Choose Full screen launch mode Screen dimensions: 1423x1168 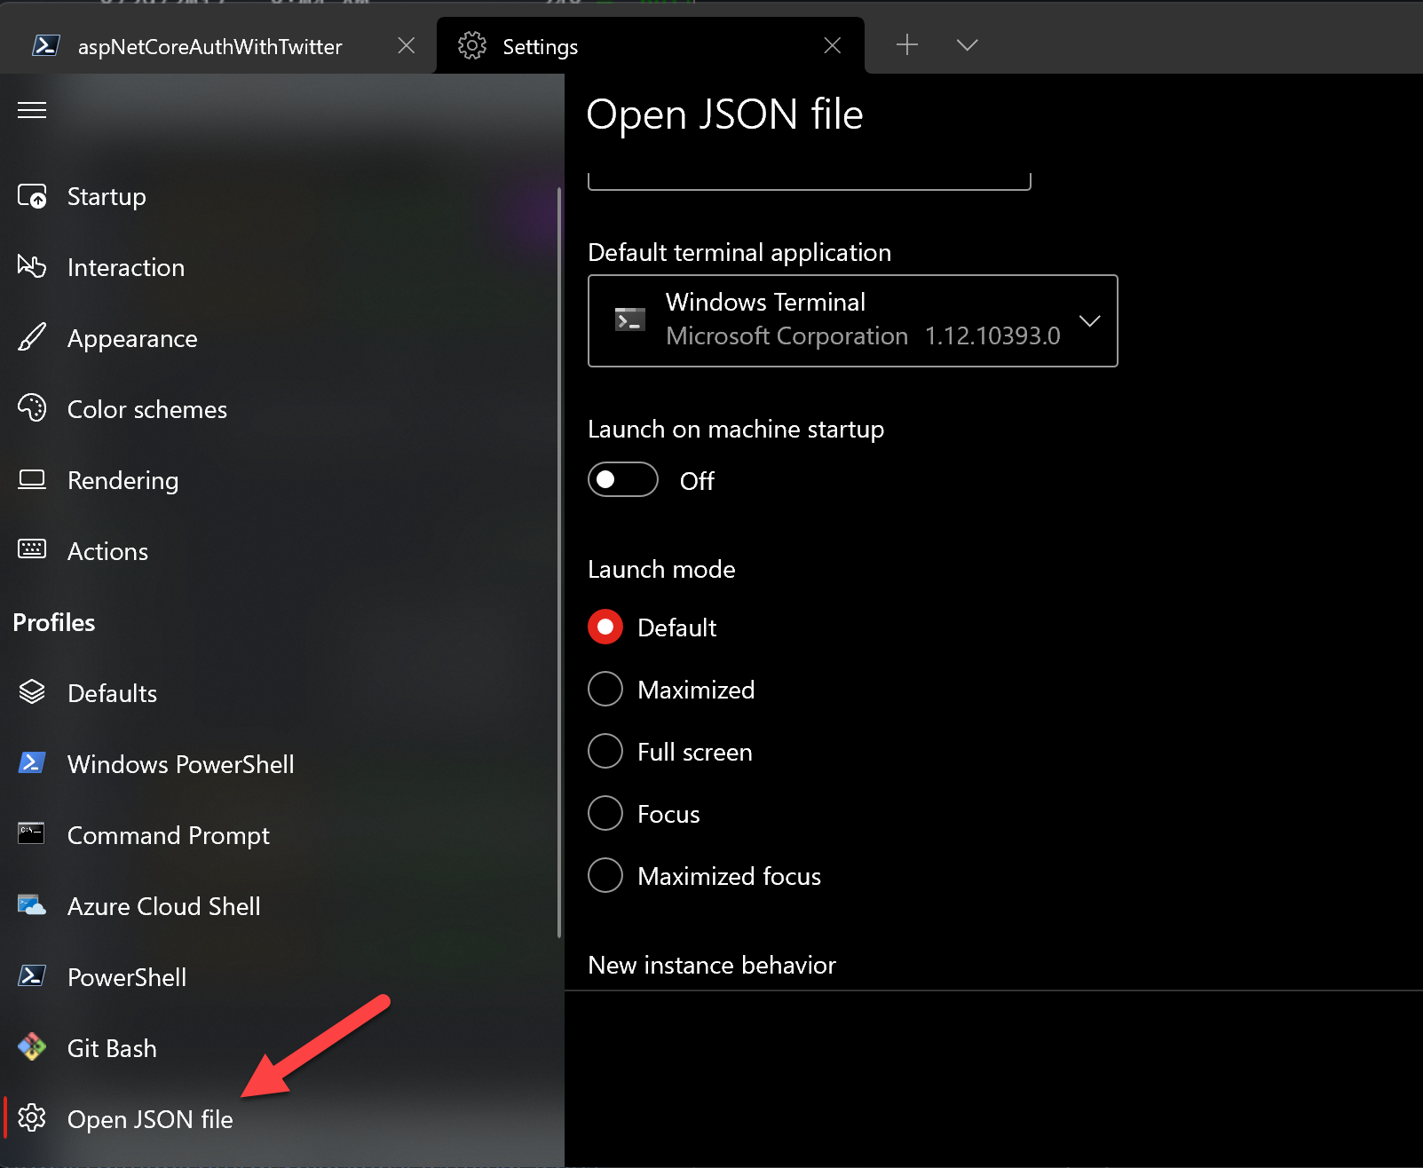[x=605, y=751]
